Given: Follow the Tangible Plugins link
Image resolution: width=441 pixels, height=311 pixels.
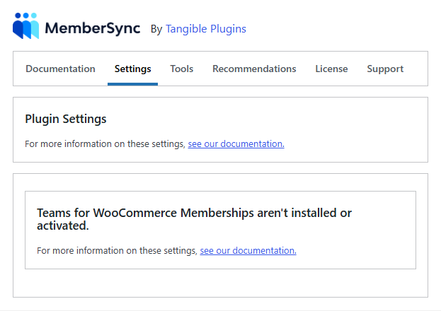Looking at the screenshot, I should (206, 29).
